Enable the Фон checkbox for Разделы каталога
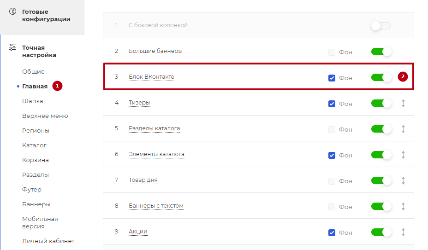The height and width of the screenshot is (250, 428). point(332,129)
